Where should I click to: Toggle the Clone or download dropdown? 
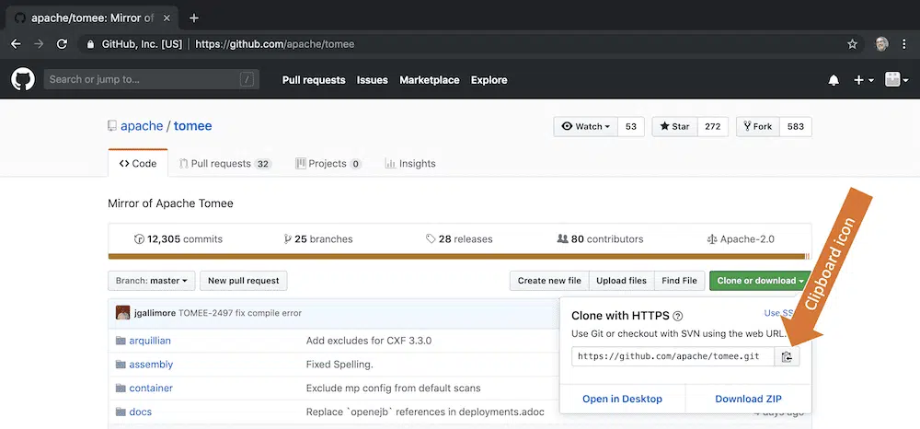pyautogui.click(x=761, y=281)
